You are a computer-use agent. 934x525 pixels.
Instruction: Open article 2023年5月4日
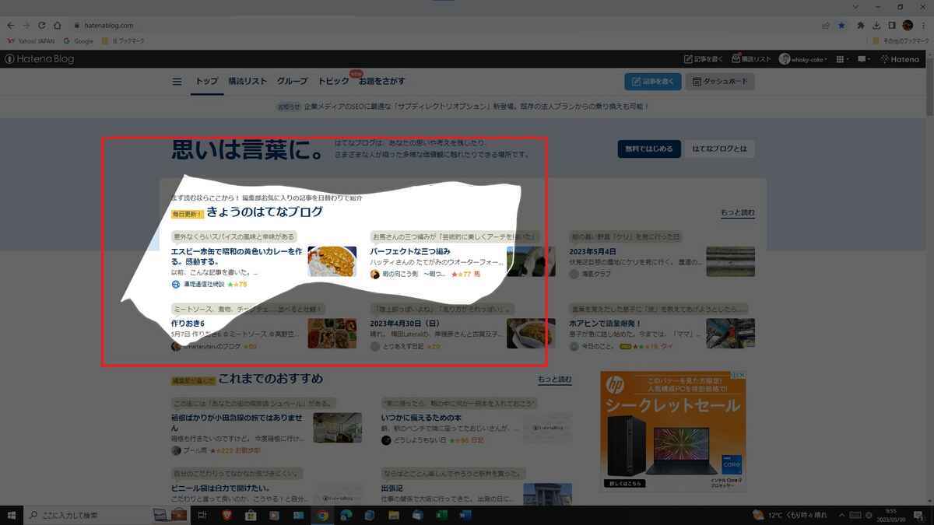click(593, 252)
